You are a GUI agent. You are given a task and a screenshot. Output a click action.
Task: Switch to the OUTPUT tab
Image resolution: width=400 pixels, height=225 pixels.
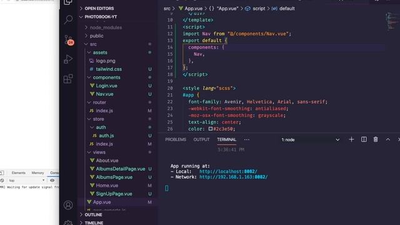[x=201, y=139]
